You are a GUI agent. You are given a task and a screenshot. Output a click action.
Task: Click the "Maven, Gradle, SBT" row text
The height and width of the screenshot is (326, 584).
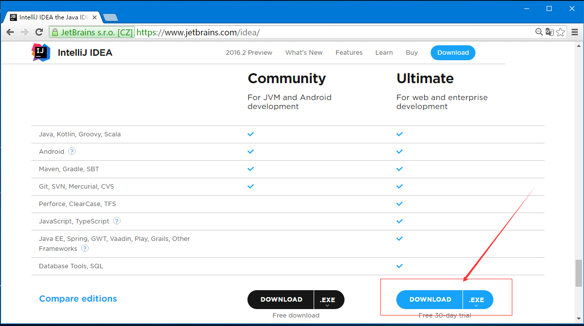69,169
